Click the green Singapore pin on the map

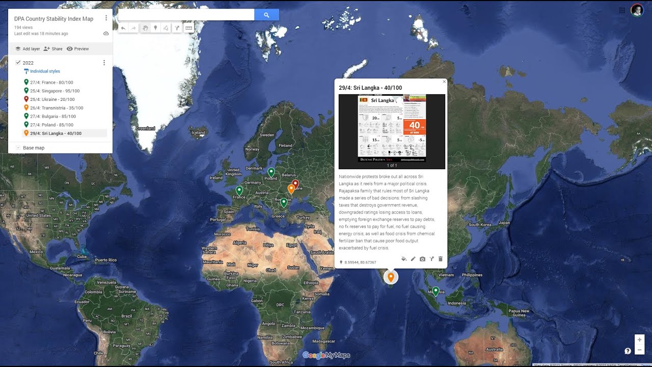pyautogui.click(x=436, y=291)
